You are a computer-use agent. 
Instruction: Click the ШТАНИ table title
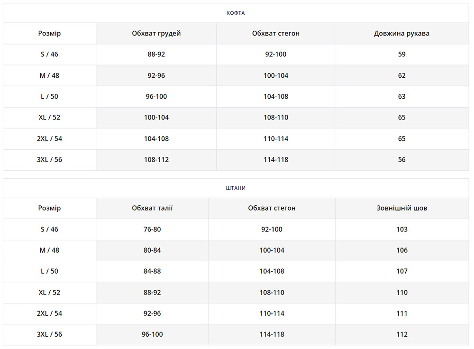[x=236, y=188]
